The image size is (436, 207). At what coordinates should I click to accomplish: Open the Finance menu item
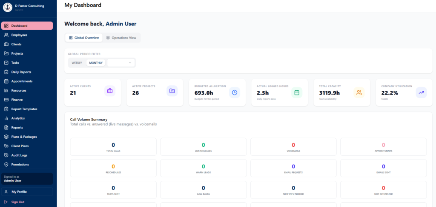tap(27, 100)
